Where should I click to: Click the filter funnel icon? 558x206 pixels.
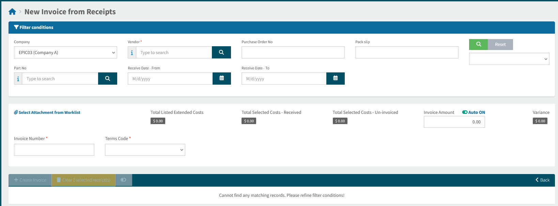tap(16, 27)
